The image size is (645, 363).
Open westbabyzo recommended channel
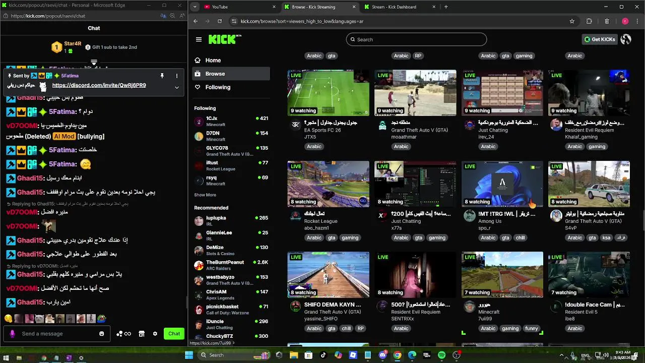pos(231,280)
